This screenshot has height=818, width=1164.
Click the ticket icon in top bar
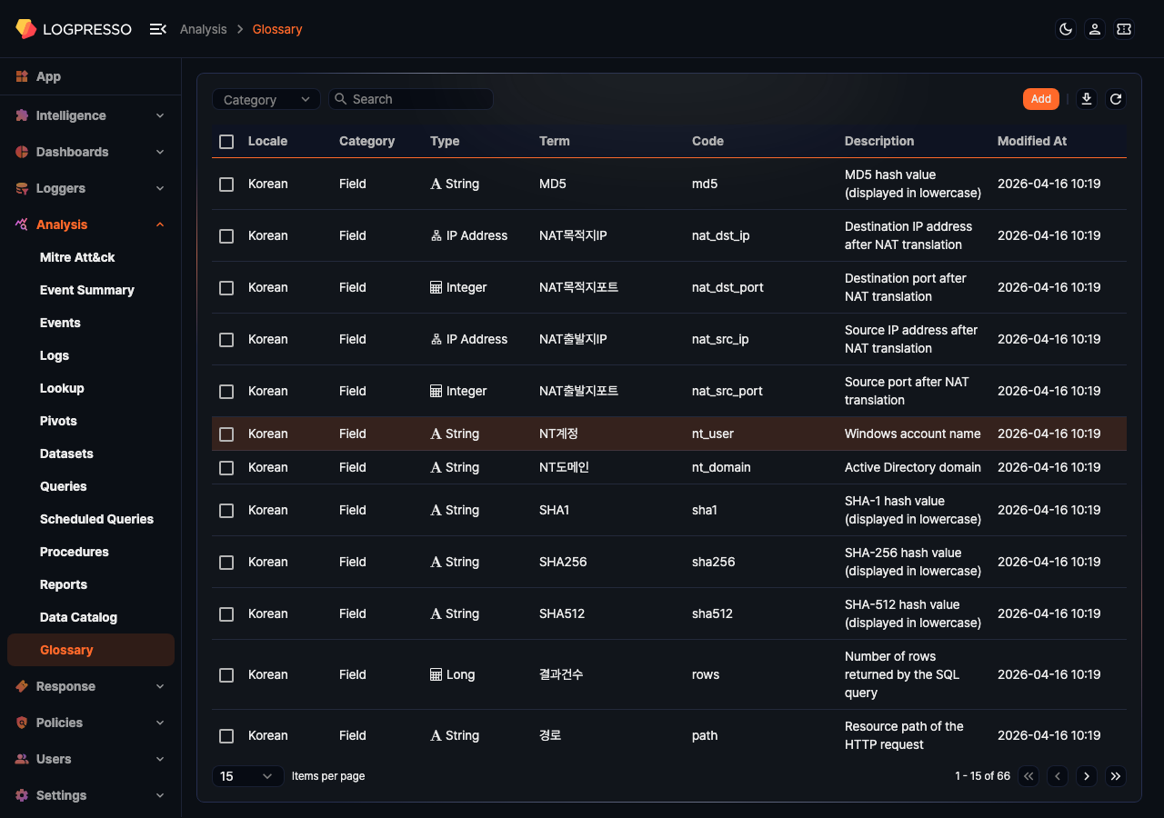click(1124, 29)
